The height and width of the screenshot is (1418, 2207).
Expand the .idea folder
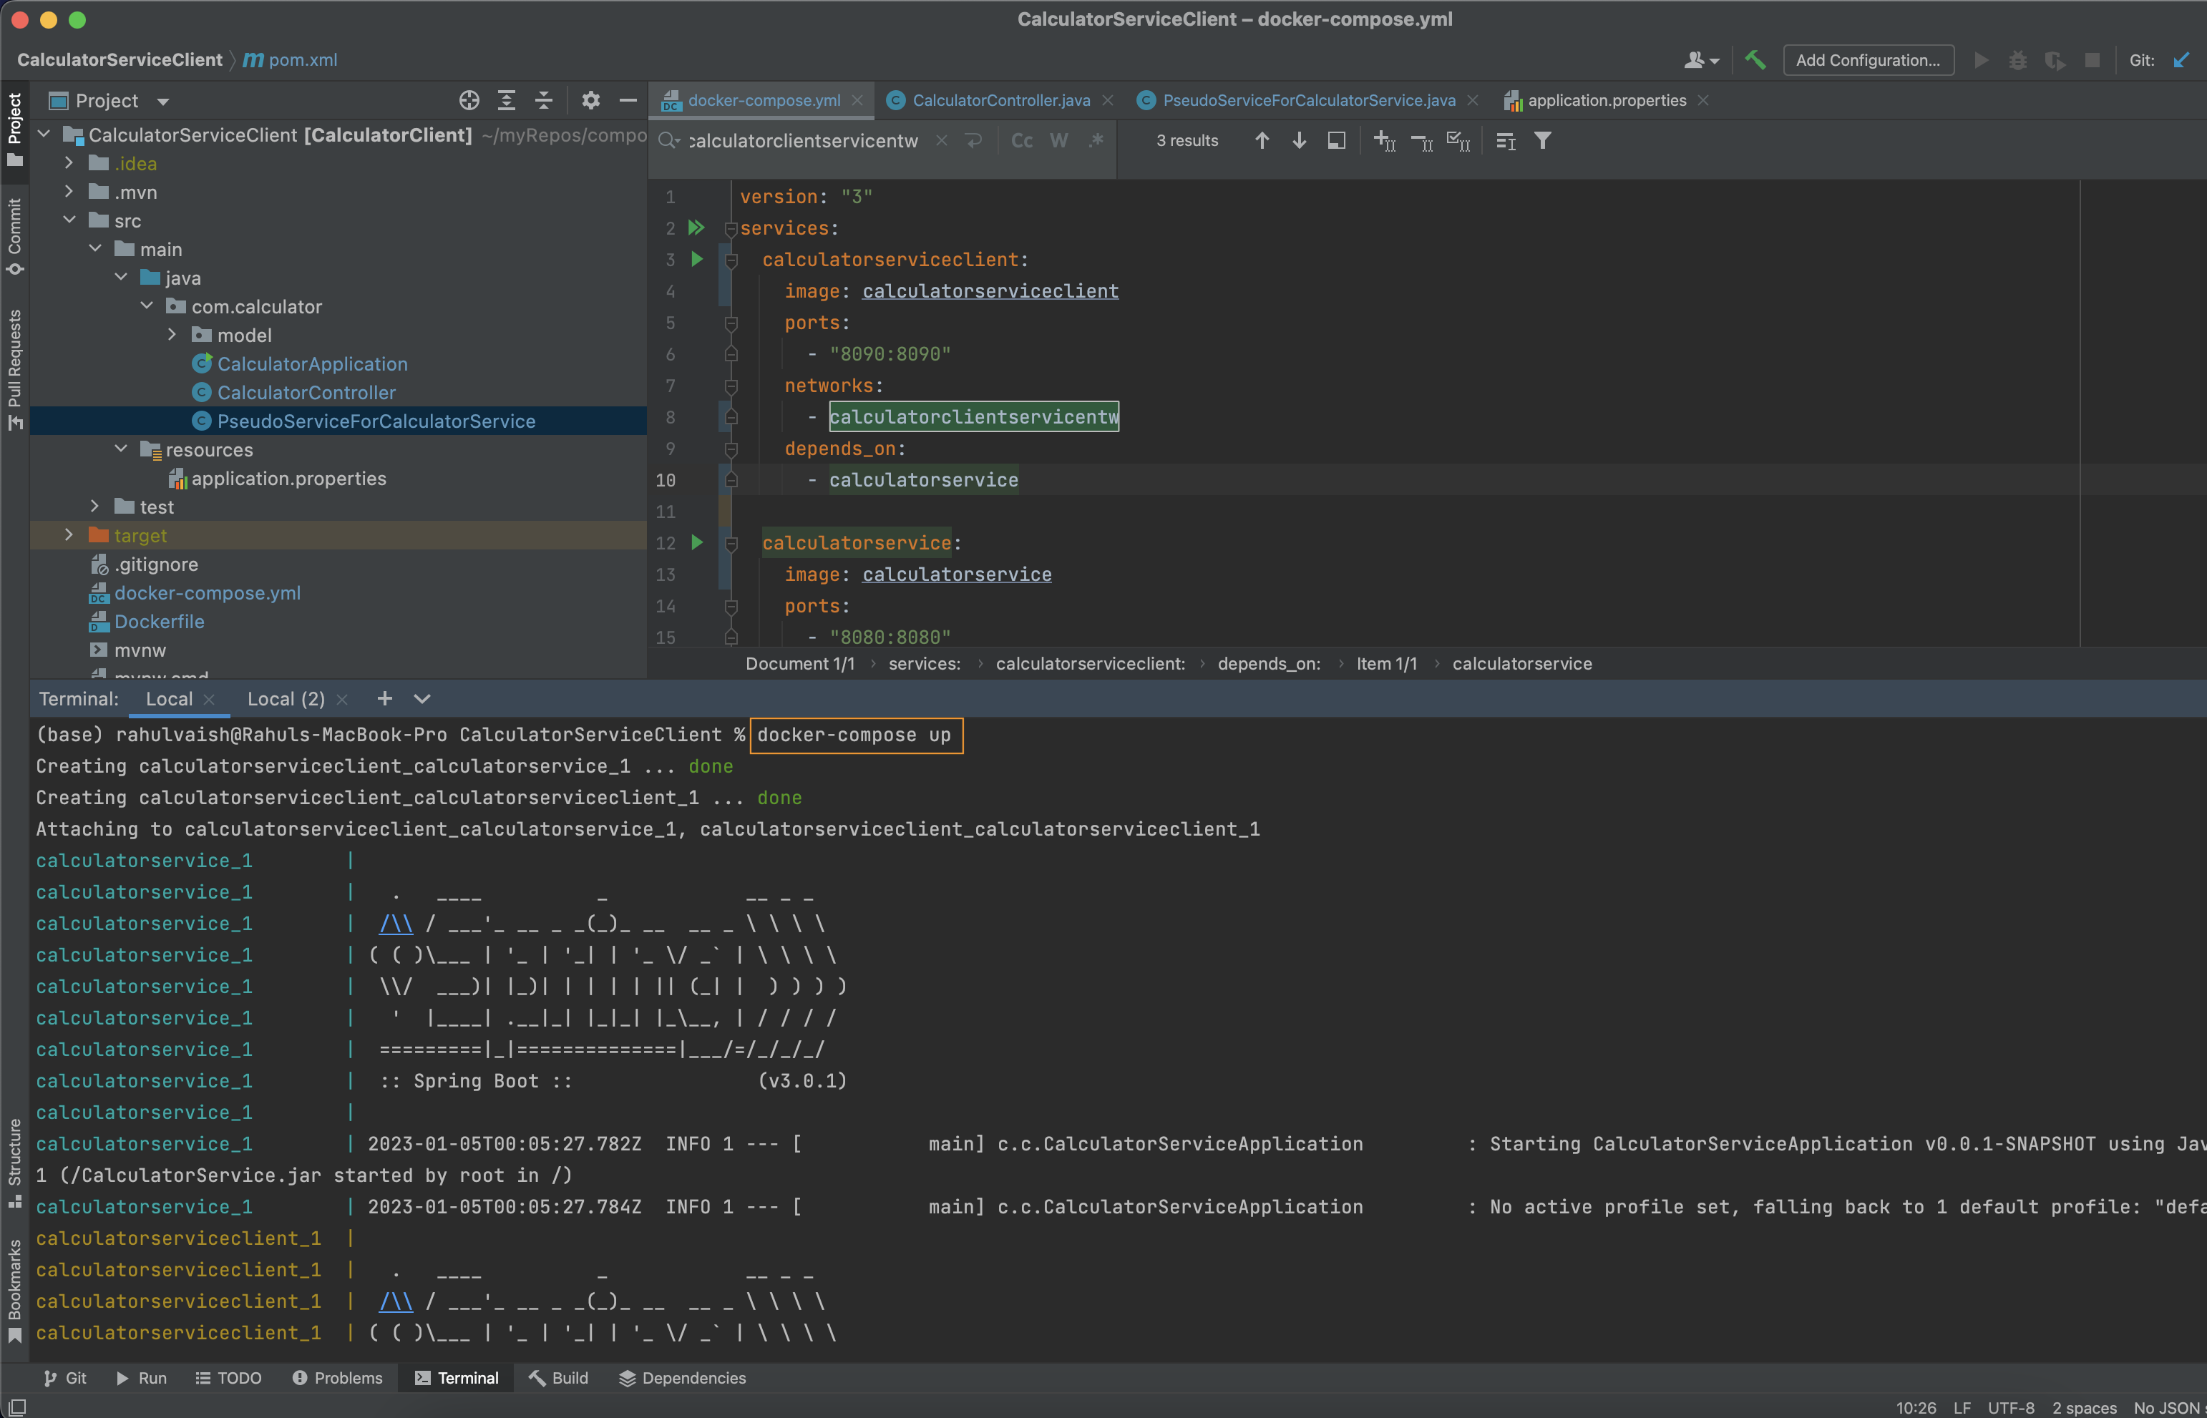tap(69, 163)
